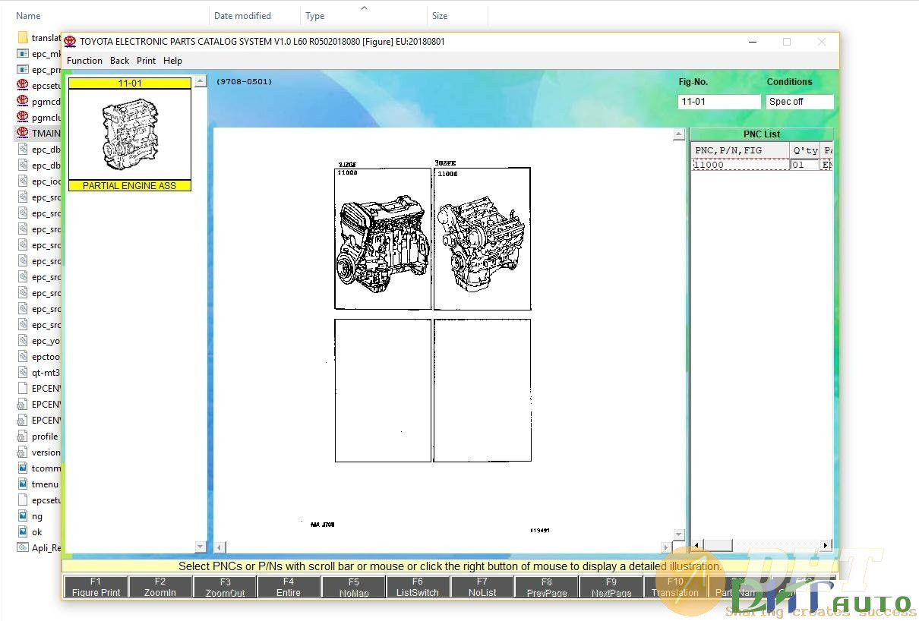Screen dimensions: 919x621
Task: Open the Print menu
Action: pyautogui.click(x=146, y=61)
